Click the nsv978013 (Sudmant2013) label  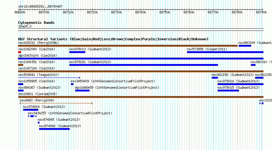pyautogui.click(x=90, y=49)
